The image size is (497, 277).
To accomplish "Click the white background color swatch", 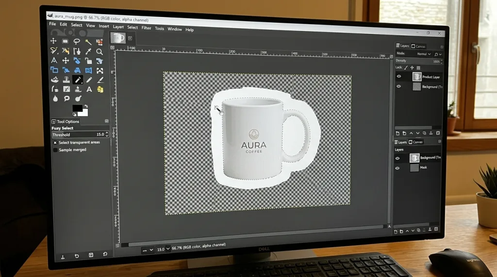I will [x=84, y=113].
